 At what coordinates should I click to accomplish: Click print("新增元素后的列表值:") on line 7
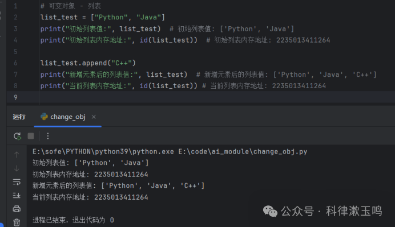[x=114, y=75]
